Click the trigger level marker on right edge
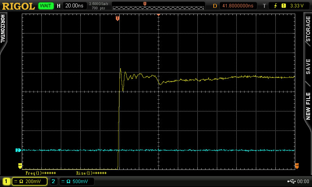The width and height of the screenshot is (312, 187). 297,165
